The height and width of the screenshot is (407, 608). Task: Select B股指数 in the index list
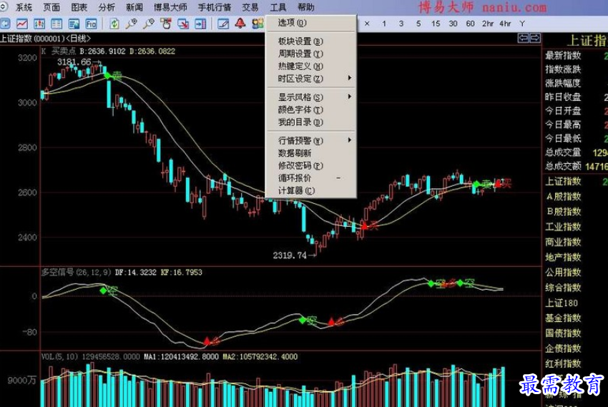pos(563,212)
